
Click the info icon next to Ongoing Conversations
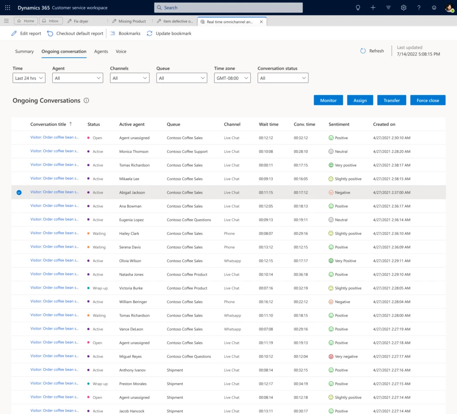coord(86,100)
